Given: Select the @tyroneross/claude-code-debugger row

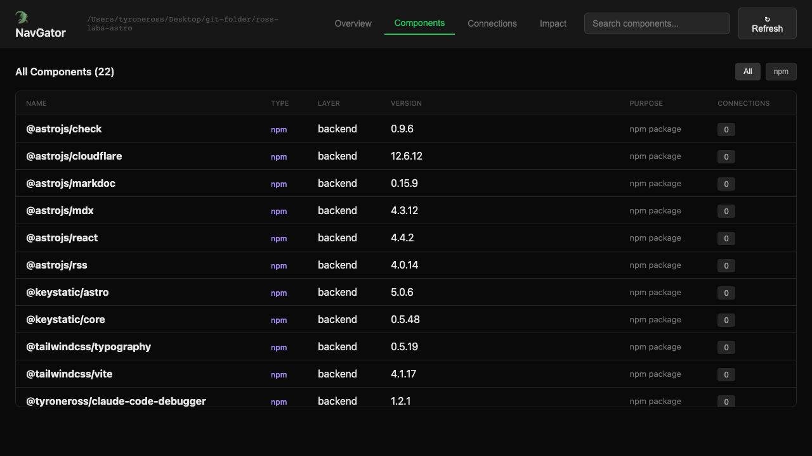Looking at the screenshot, I should pyautogui.click(x=116, y=400).
